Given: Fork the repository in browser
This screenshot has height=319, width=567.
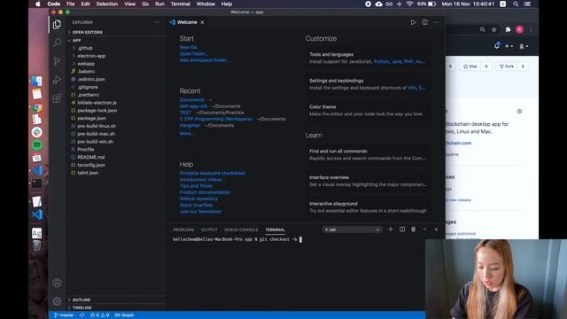Looking at the screenshot, I should tap(507, 66).
